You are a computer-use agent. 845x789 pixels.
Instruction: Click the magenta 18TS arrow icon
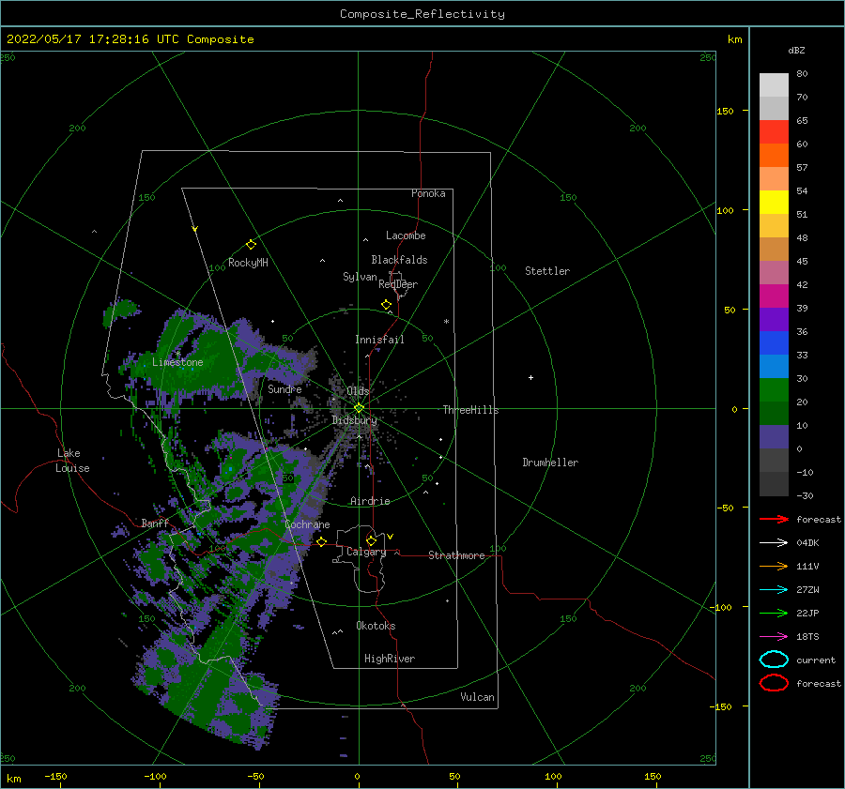point(774,637)
